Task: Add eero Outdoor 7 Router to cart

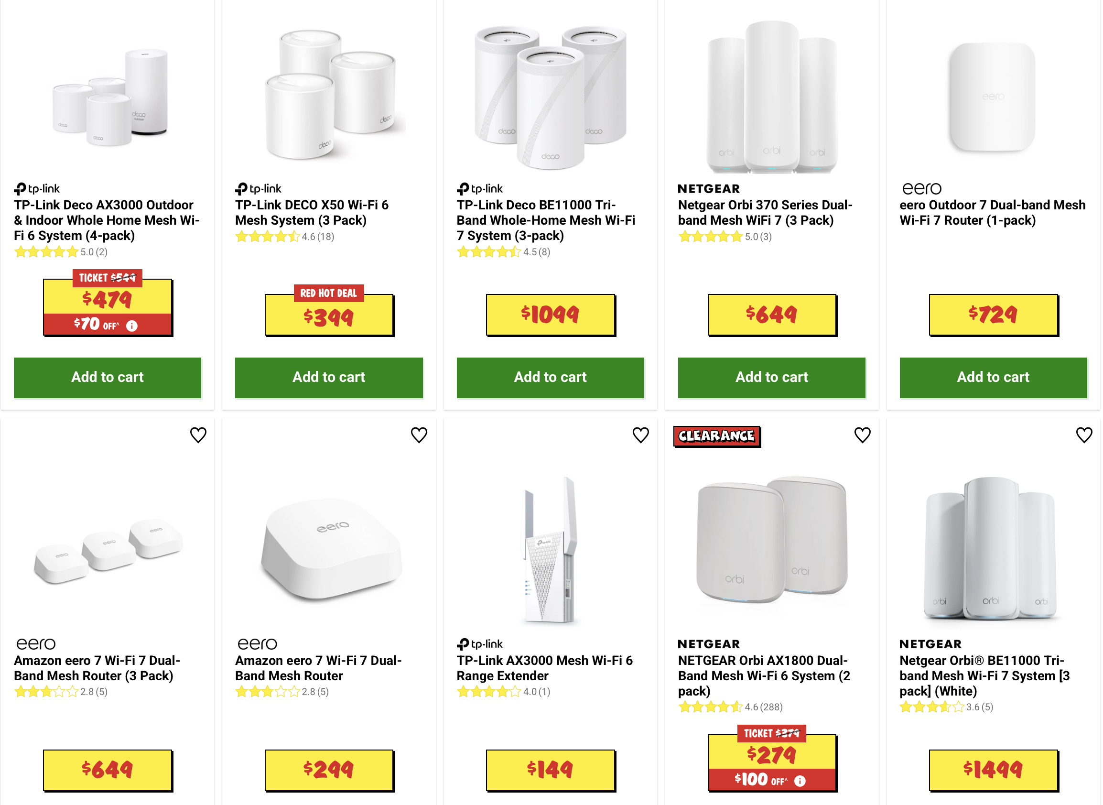Action: point(994,377)
